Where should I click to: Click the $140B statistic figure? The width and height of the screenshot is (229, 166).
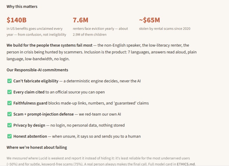[x=17, y=20]
